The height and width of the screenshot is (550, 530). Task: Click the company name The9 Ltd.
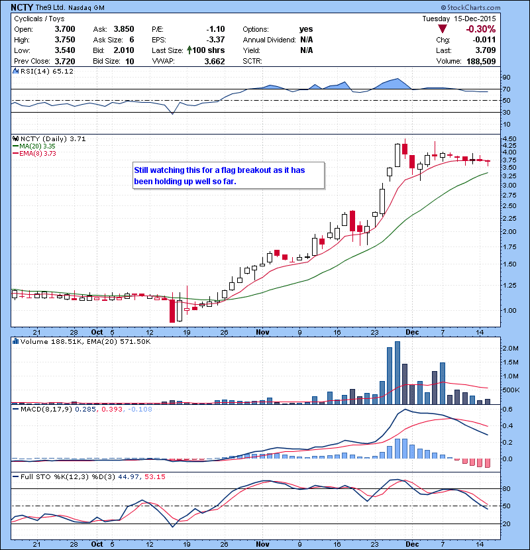pyautogui.click(x=50, y=8)
